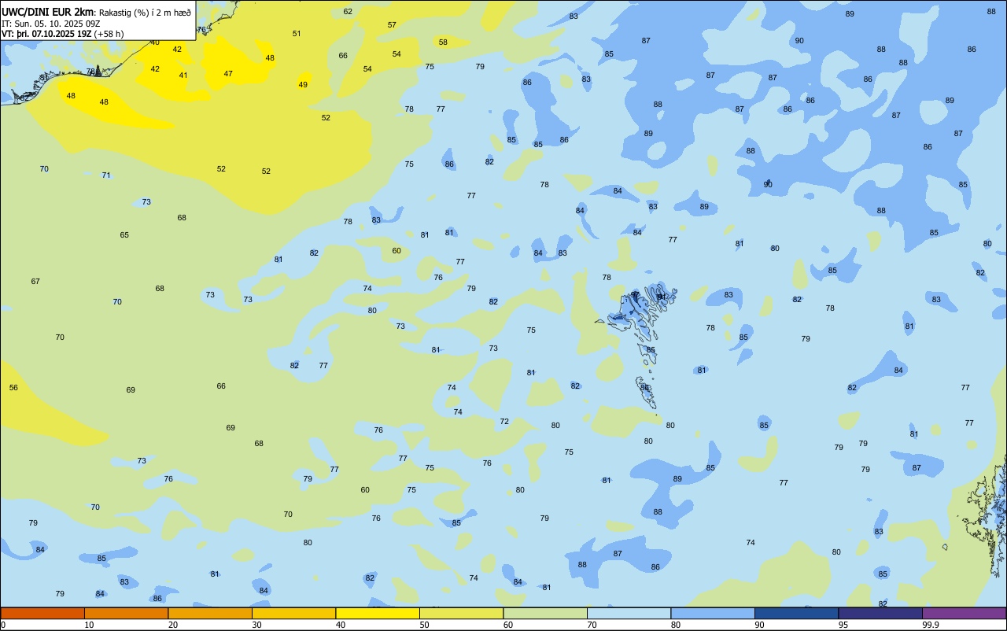Screen dimensions: 1007x631
Task: Select the humidity value 57 on the map
Action: [392, 25]
